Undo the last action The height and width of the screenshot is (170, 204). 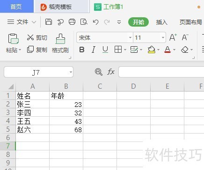(95, 22)
